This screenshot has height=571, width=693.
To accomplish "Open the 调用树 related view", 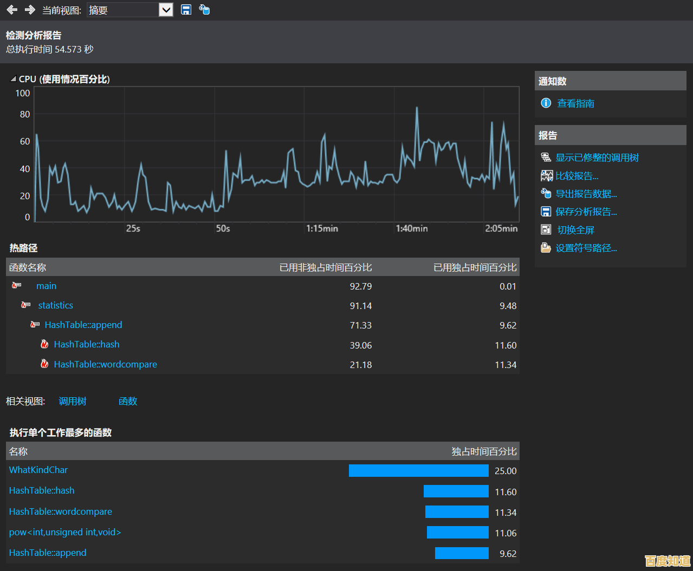I will [x=72, y=401].
